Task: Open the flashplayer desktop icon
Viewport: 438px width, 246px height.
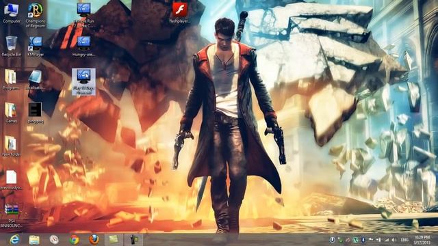Action: (x=179, y=12)
